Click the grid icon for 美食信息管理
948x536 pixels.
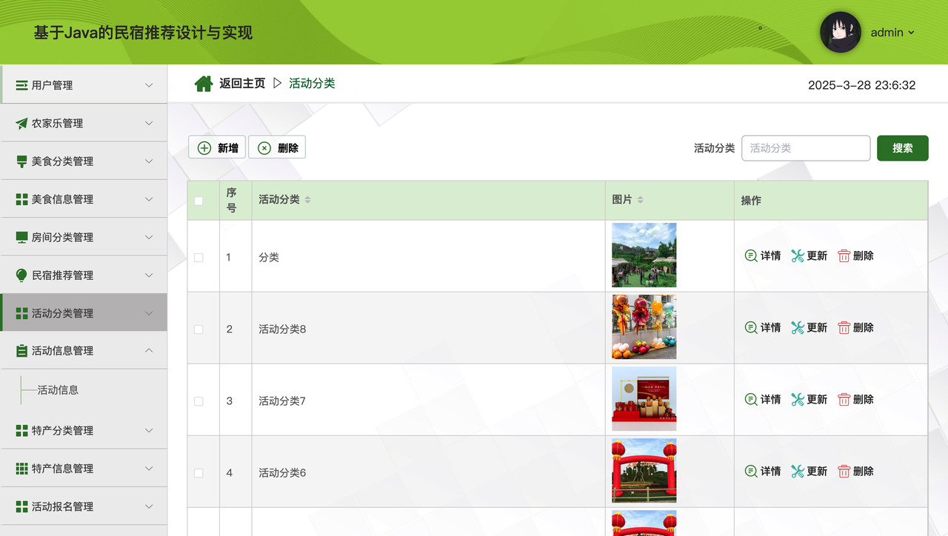[x=22, y=199]
